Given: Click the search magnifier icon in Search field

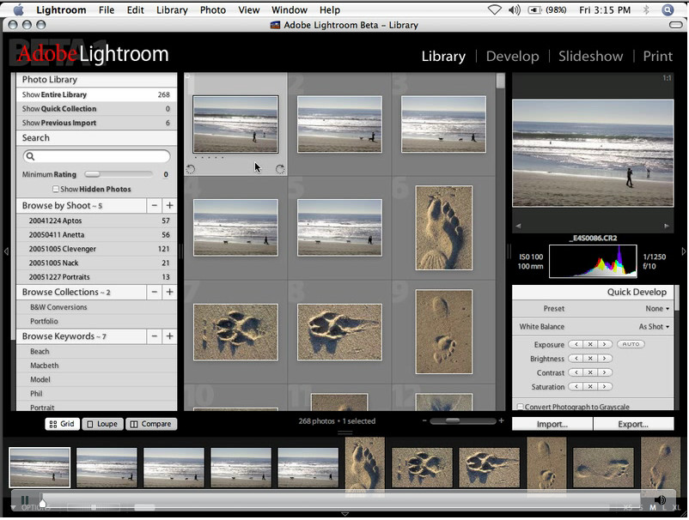Looking at the screenshot, I should (x=30, y=156).
